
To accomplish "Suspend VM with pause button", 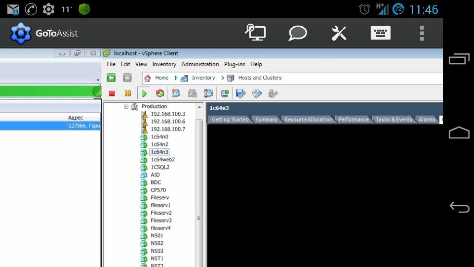I will 128,93.
